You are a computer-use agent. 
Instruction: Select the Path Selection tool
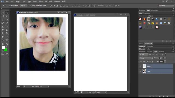pos(2,40)
